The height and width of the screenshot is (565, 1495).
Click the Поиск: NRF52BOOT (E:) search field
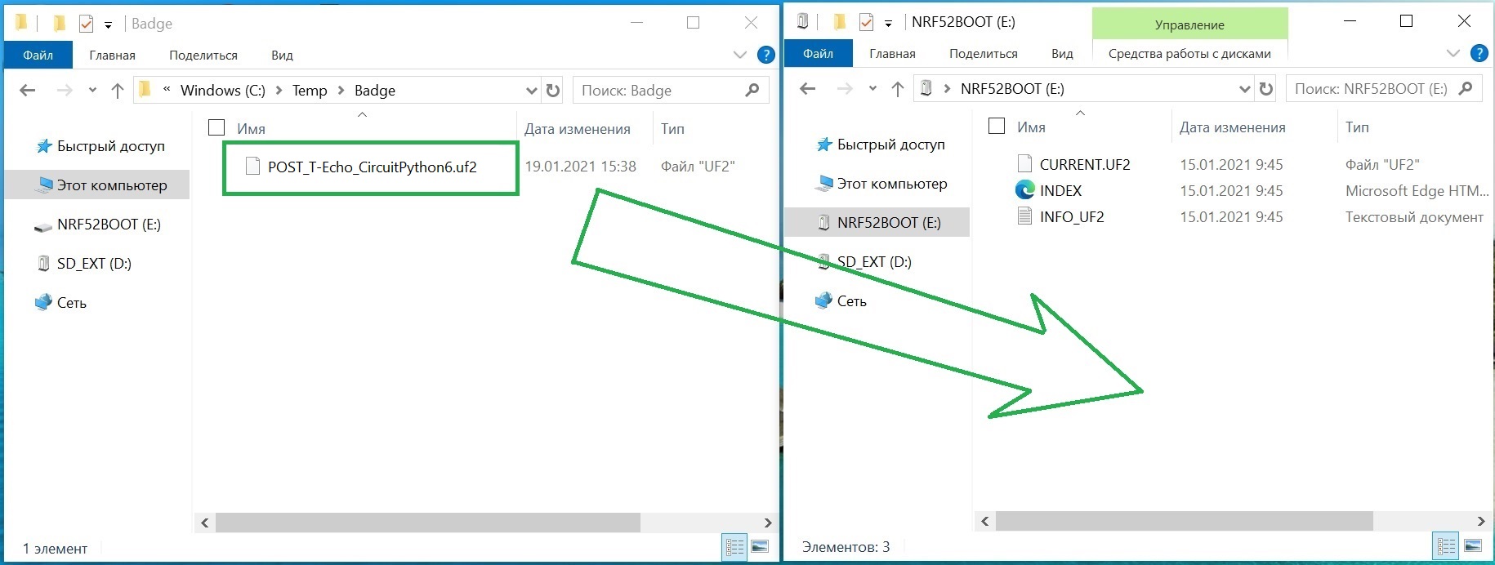(1385, 89)
